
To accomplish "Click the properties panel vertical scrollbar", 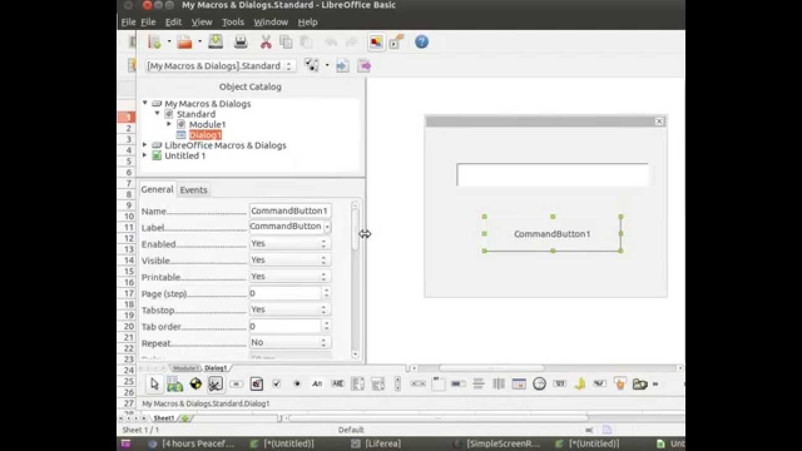I will 355,280.
